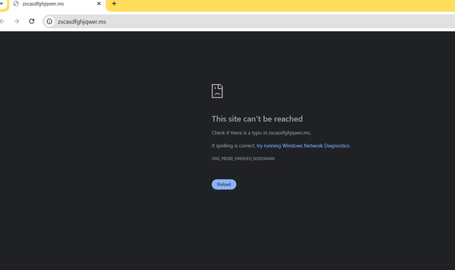Open the Windows Network Diagnostics link
The image size is (455, 270).
(x=303, y=146)
